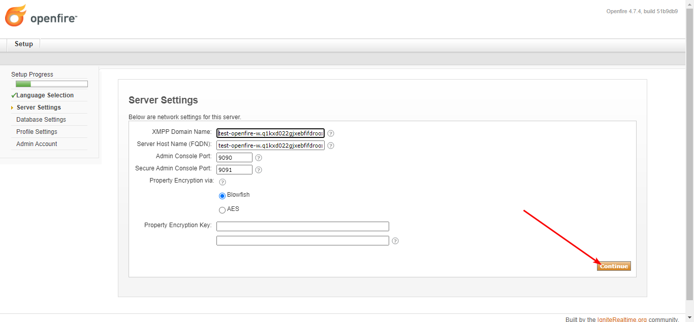Click the first Property Encryption Key field
Screen dimensions: 694x322
tap(303, 226)
